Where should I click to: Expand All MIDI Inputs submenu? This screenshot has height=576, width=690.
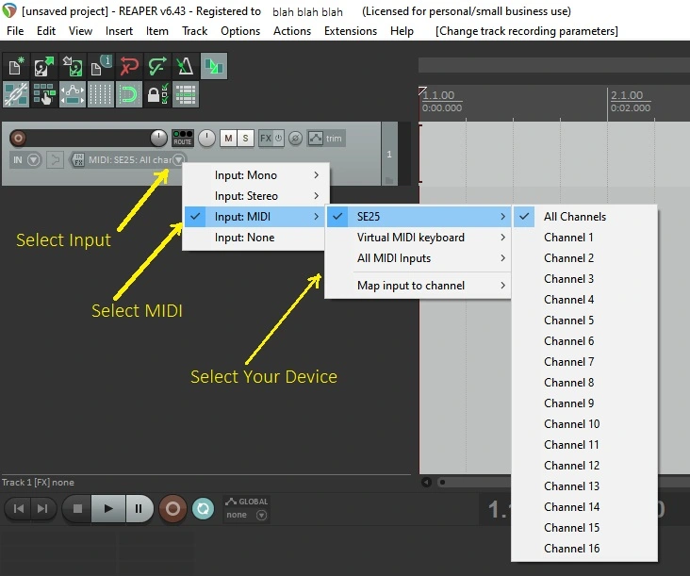point(418,258)
